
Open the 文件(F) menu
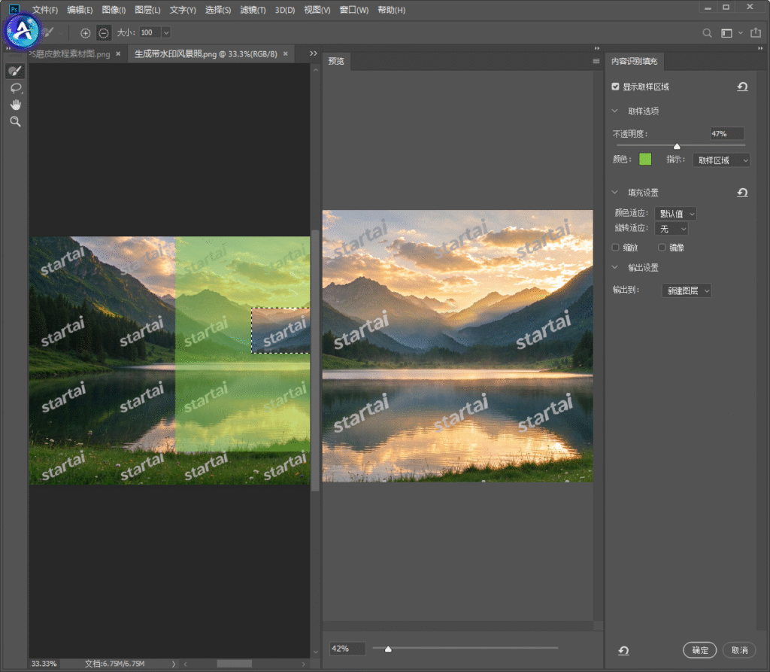(x=45, y=10)
